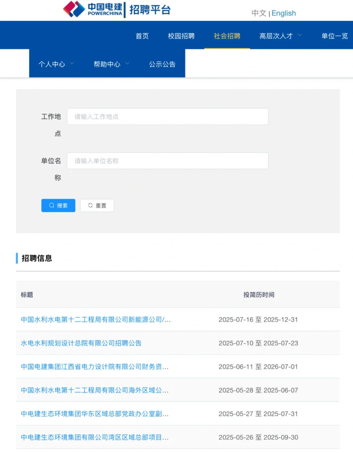The width and height of the screenshot is (353, 453).
Task: Click the 投简历时间 column header
Action: point(259,294)
